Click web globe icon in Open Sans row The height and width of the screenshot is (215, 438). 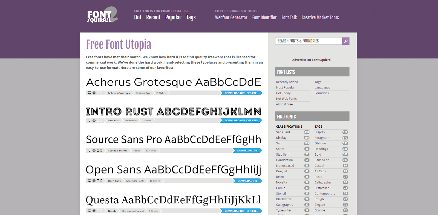pos(94,181)
